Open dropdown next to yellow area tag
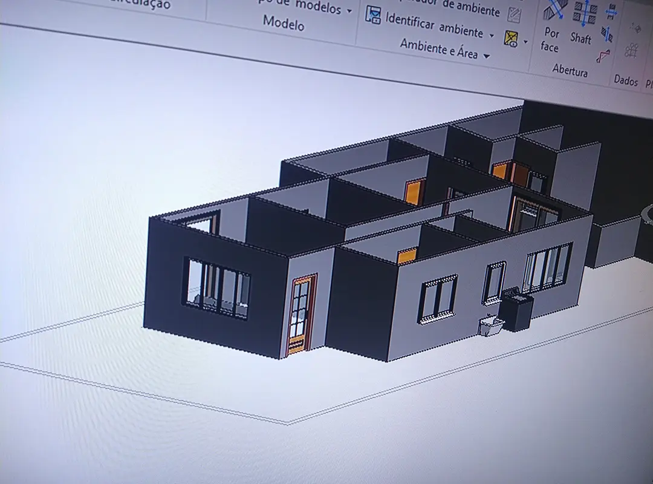Viewport: 653px width, 484px height. 525,42
